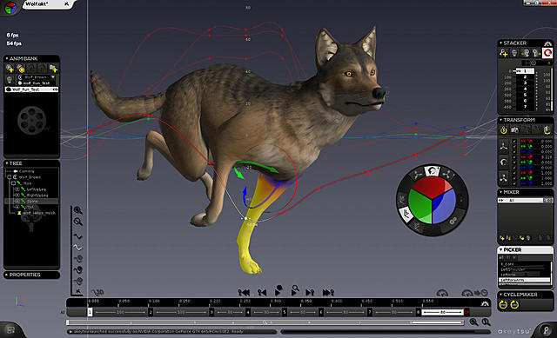The image size is (557, 338).
Task: Select row 5 in the Stacker list
Action: click(x=525, y=95)
